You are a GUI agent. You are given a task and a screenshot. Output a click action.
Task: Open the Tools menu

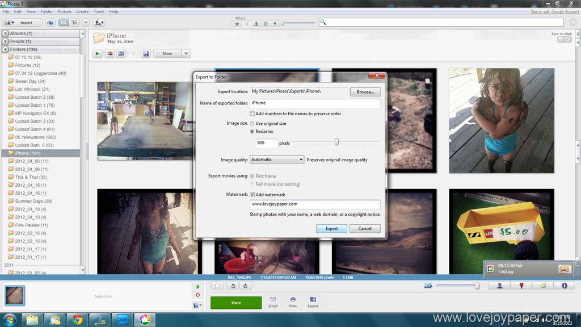(x=99, y=11)
